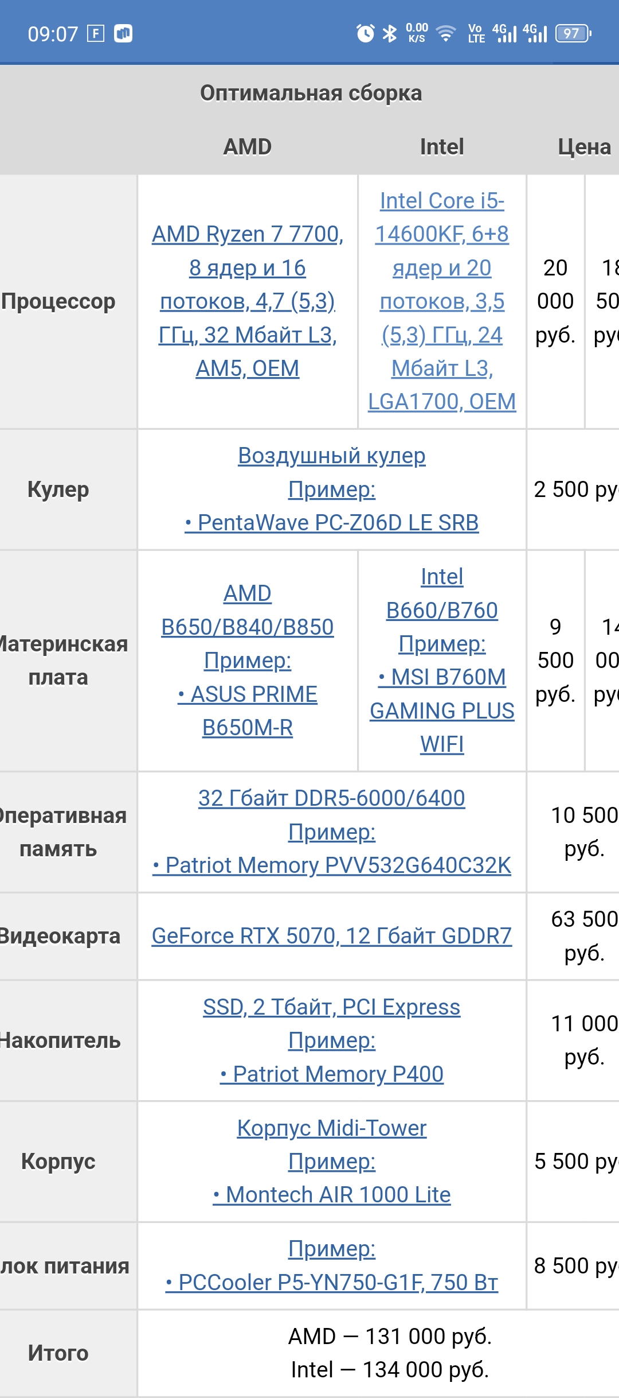Open Montech AIR 1000 Lite case link
Screen dimensions: 619x1398
(x=332, y=1195)
